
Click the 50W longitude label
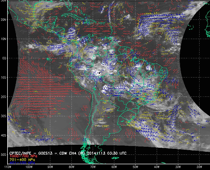pos(135,167)
